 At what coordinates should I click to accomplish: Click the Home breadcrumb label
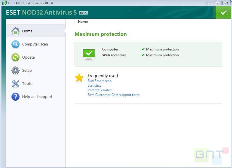83,22
